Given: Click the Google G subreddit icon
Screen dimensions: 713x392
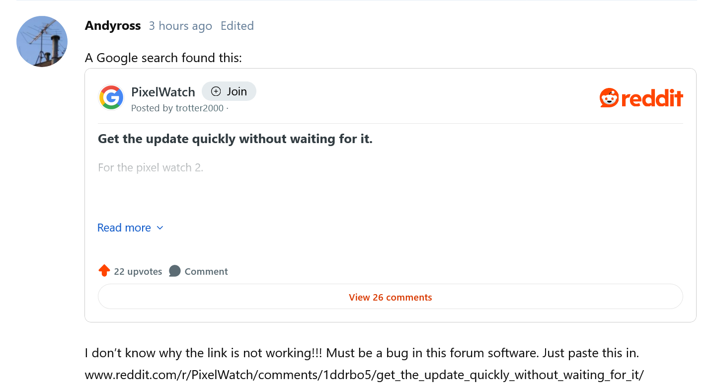Looking at the screenshot, I should tap(111, 97).
